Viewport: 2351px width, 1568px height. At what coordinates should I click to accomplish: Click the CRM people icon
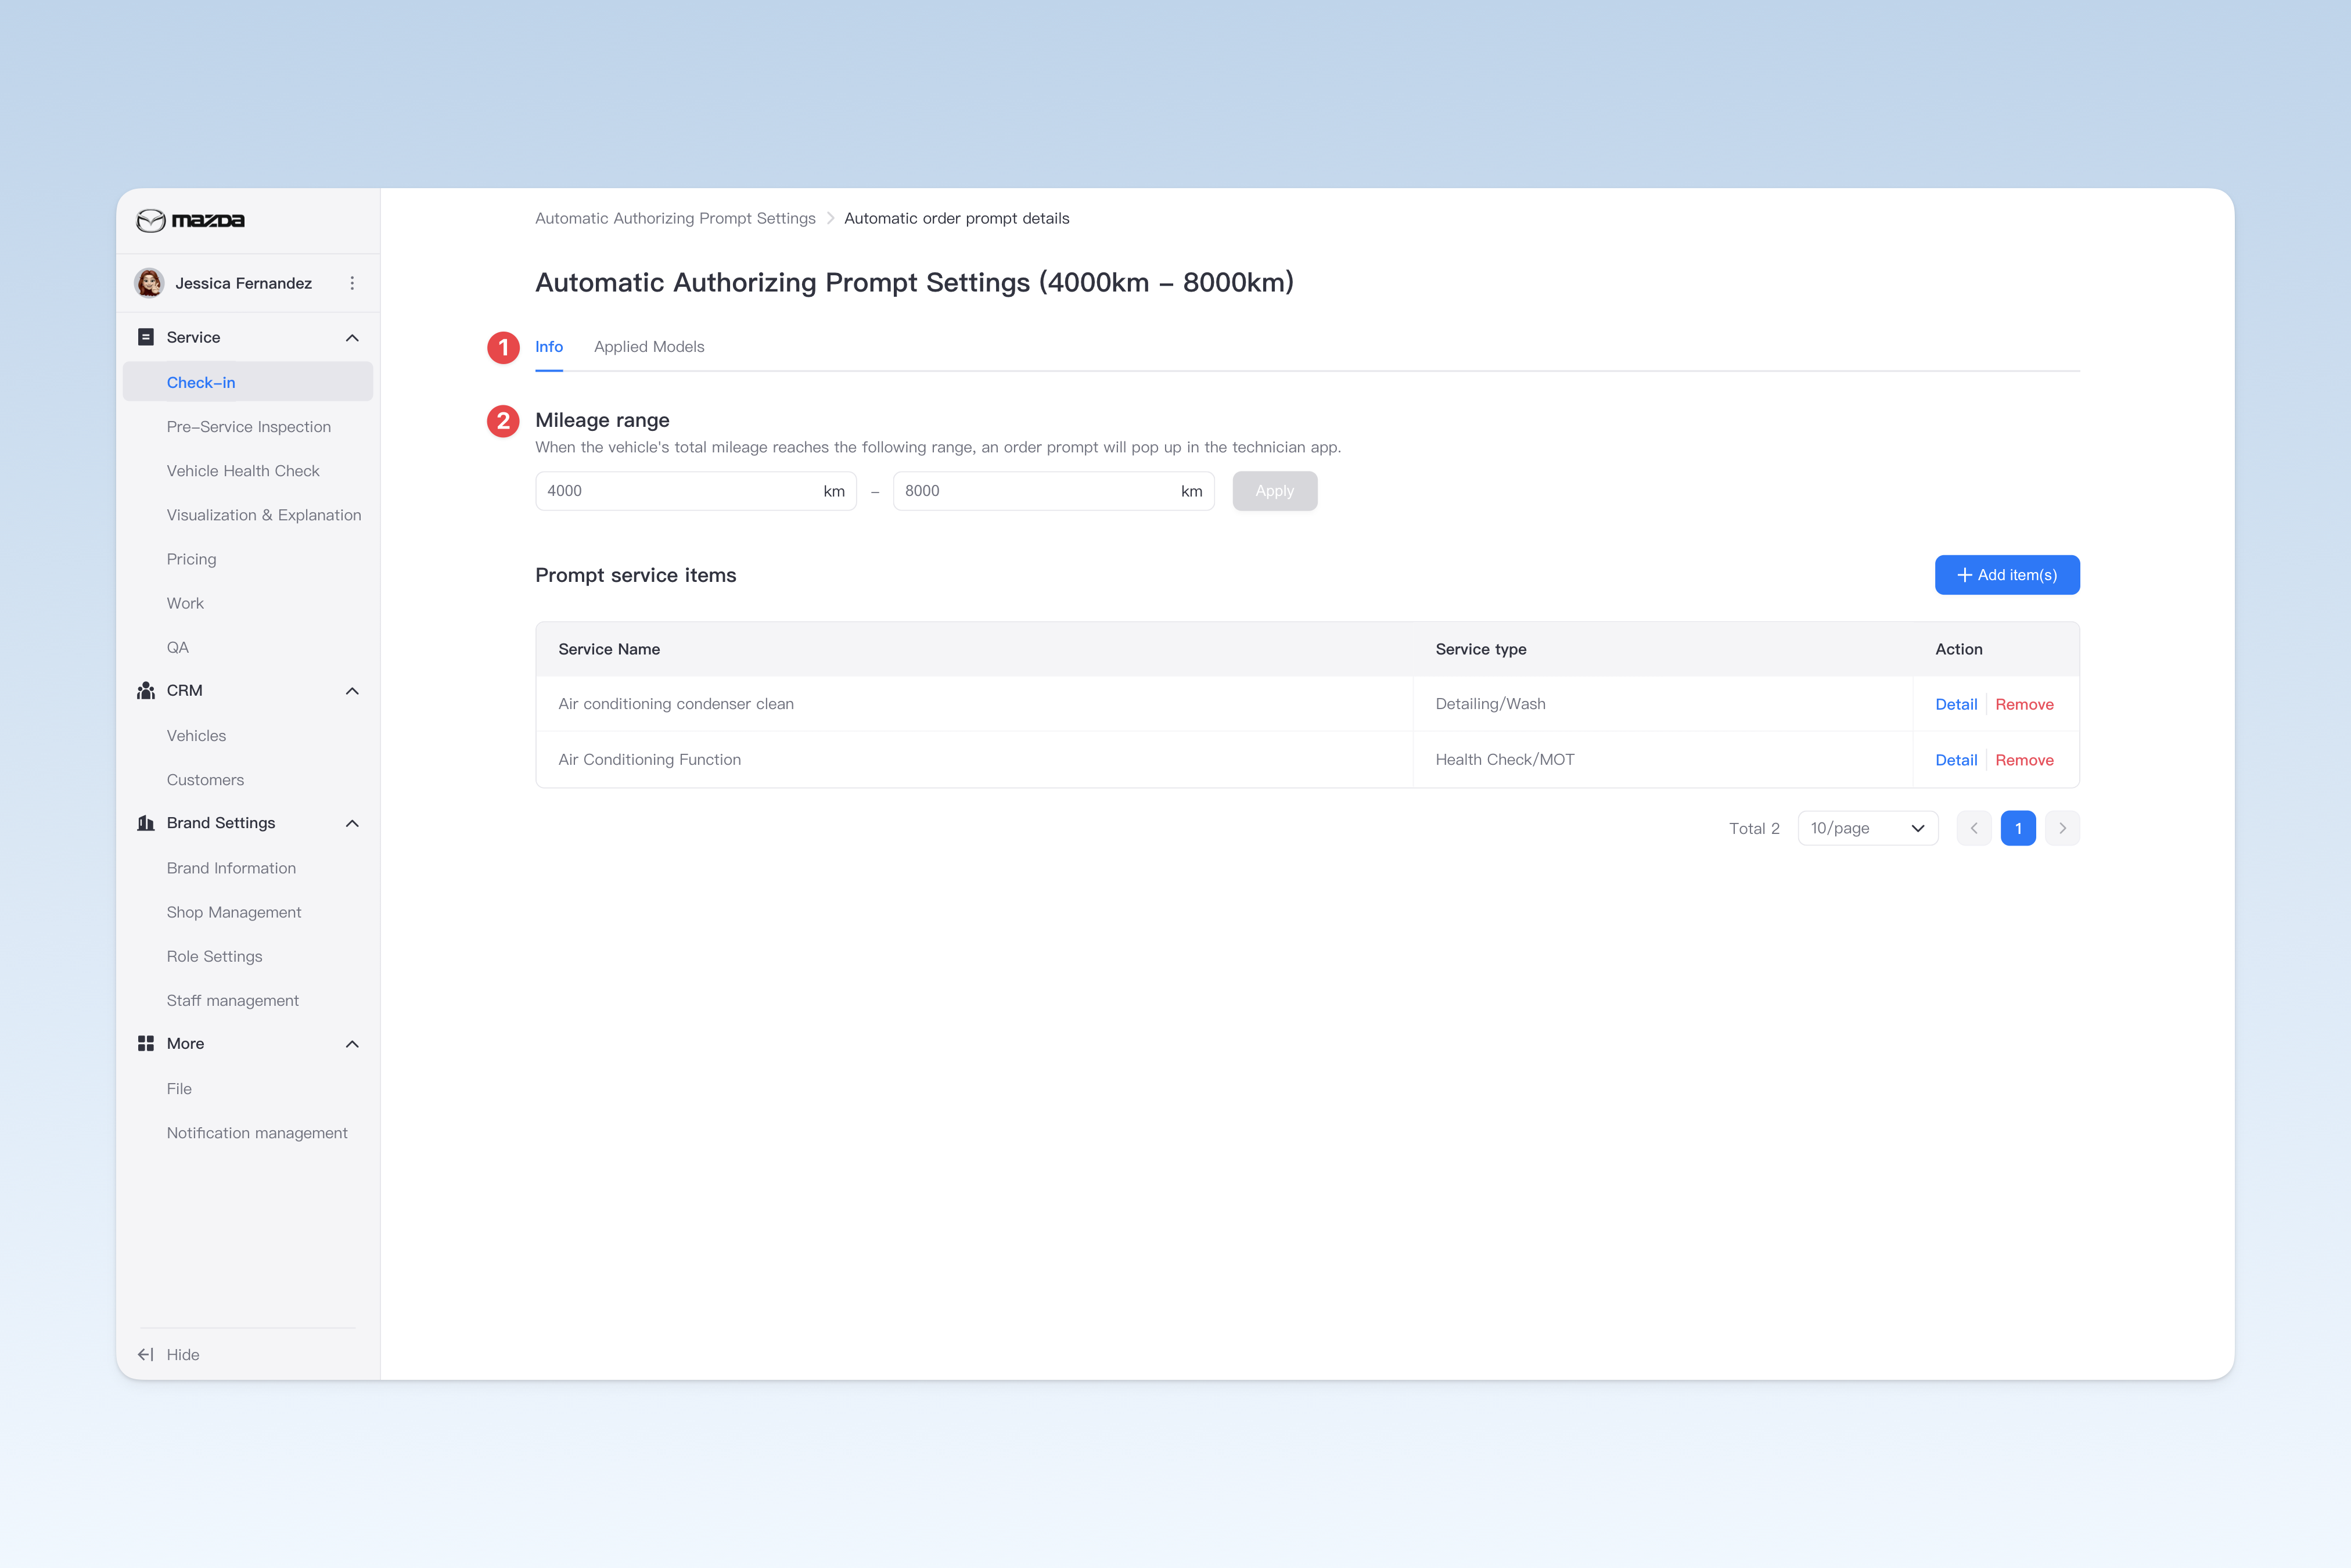pyautogui.click(x=146, y=691)
